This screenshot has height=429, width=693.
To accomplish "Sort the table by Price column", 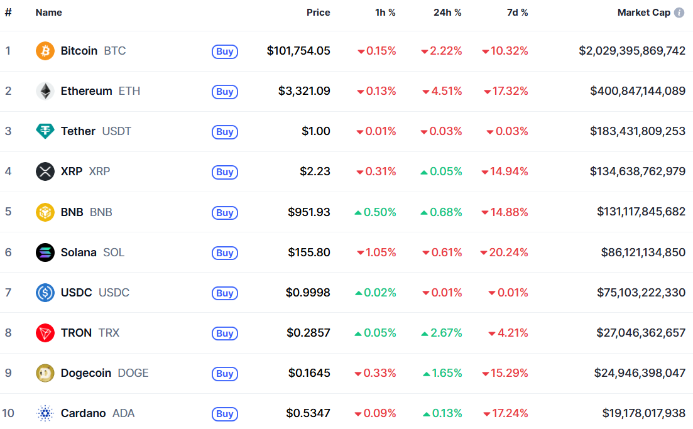I will pos(318,13).
